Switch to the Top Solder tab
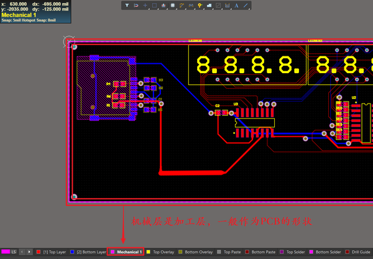Viewport: 373px width, 259px height. pyautogui.click(x=292, y=252)
